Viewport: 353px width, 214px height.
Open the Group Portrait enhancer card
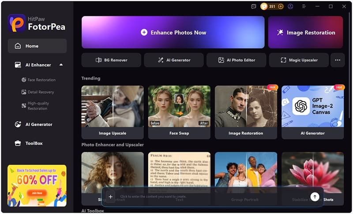point(246,170)
